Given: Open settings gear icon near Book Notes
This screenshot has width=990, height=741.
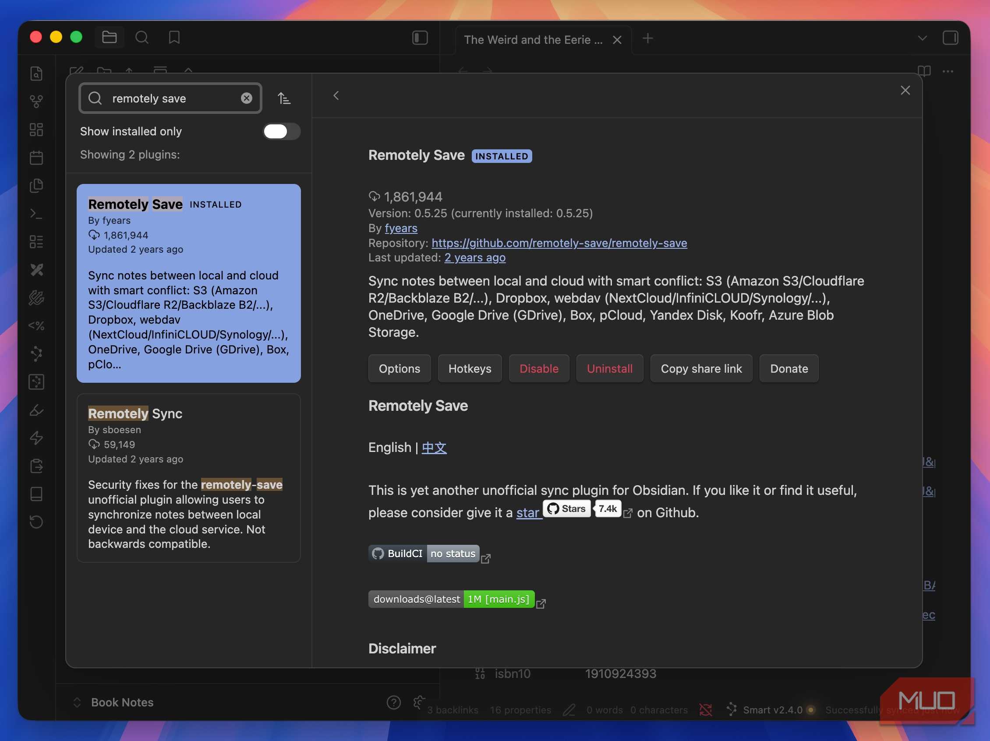Looking at the screenshot, I should pyautogui.click(x=419, y=702).
